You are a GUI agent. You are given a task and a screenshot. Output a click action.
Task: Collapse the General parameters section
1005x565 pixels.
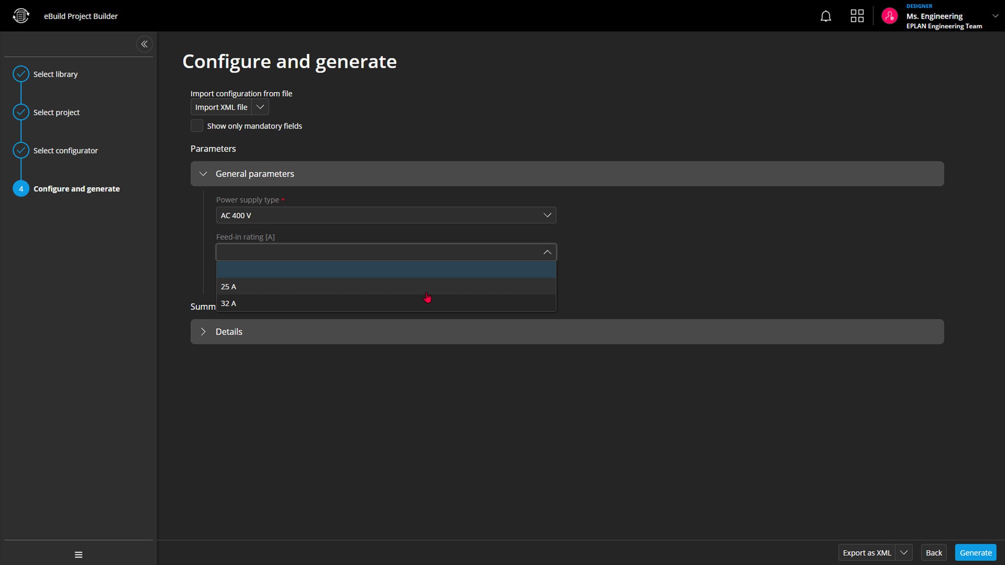203,174
